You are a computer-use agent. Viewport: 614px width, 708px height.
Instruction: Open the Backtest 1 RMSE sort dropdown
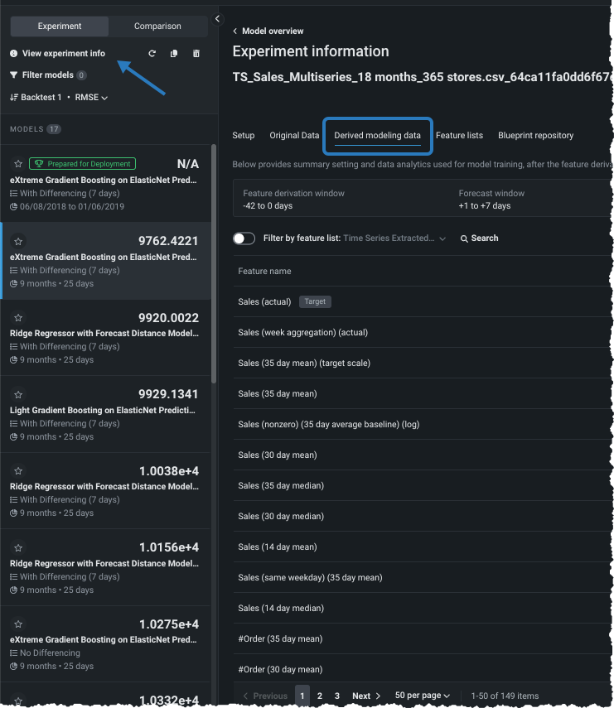(x=59, y=98)
